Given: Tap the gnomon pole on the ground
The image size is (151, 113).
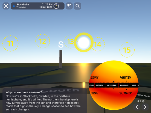Looking at the screenshot, I should click(61, 59).
